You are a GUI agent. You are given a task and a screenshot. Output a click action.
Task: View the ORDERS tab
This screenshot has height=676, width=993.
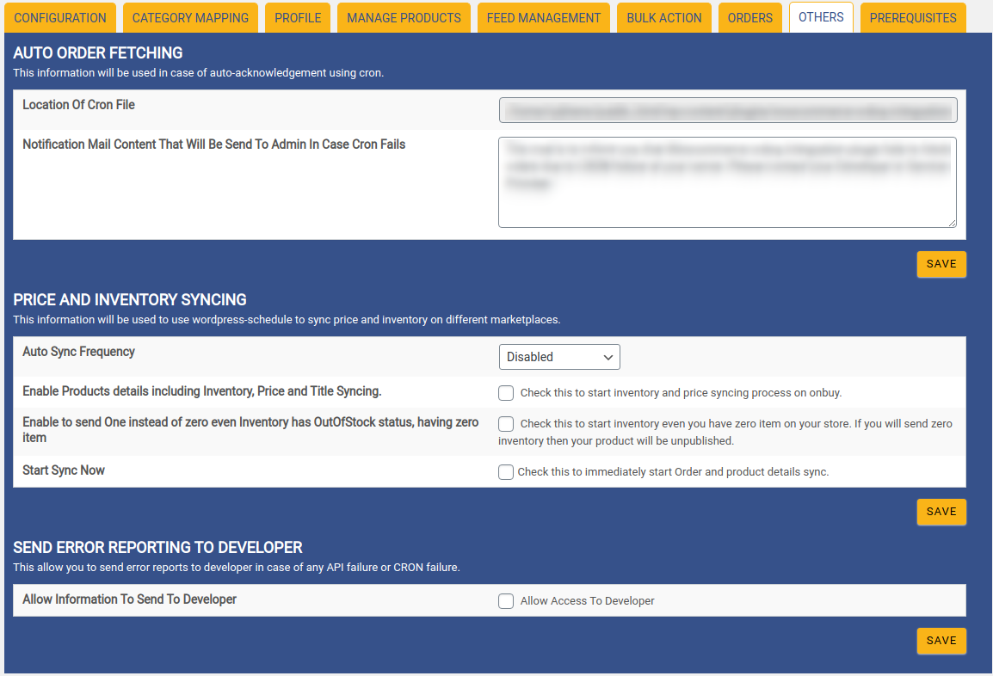749,17
